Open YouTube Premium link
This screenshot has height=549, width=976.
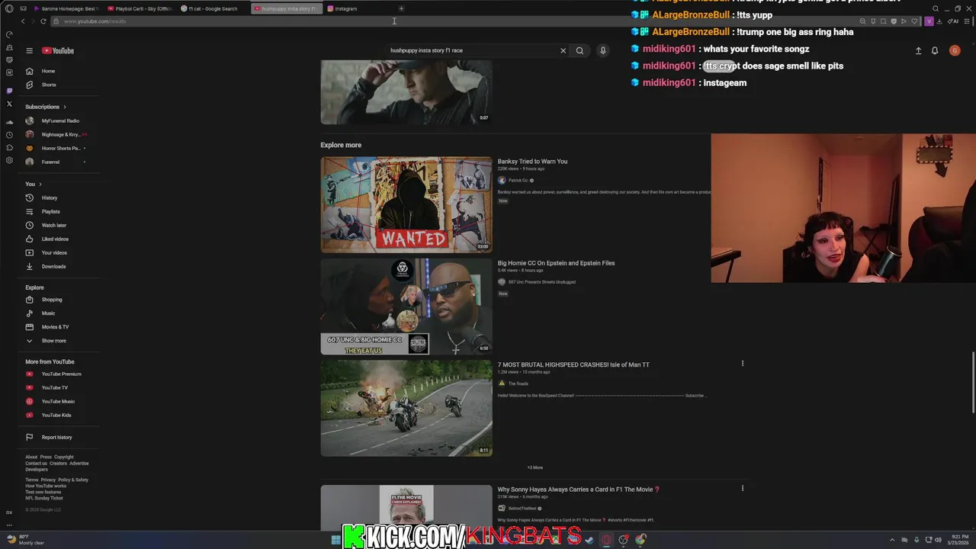61,374
